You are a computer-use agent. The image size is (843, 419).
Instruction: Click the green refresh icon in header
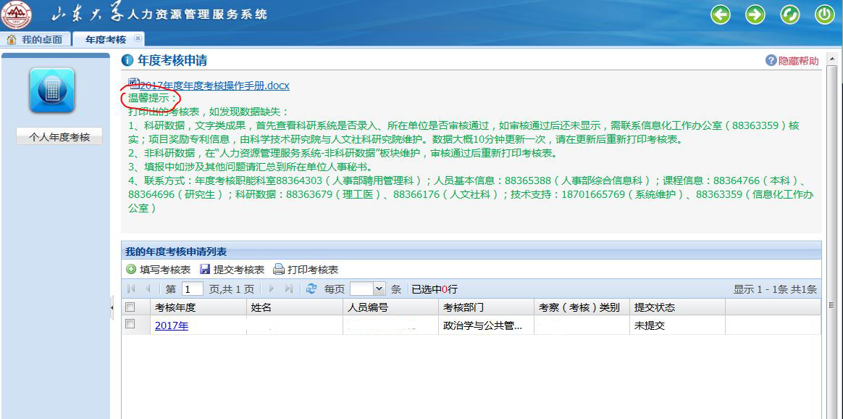[x=790, y=14]
